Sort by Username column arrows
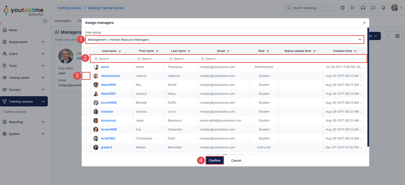Viewport: 405px width, 185px height. tap(120, 51)
